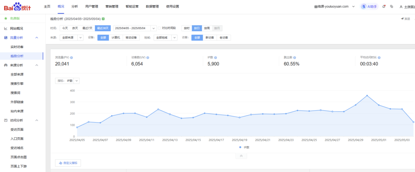The height and width of the screenshot is (172, 415).
Task: Open 搜索引擎 in sidebar
Action: (17, 84)
